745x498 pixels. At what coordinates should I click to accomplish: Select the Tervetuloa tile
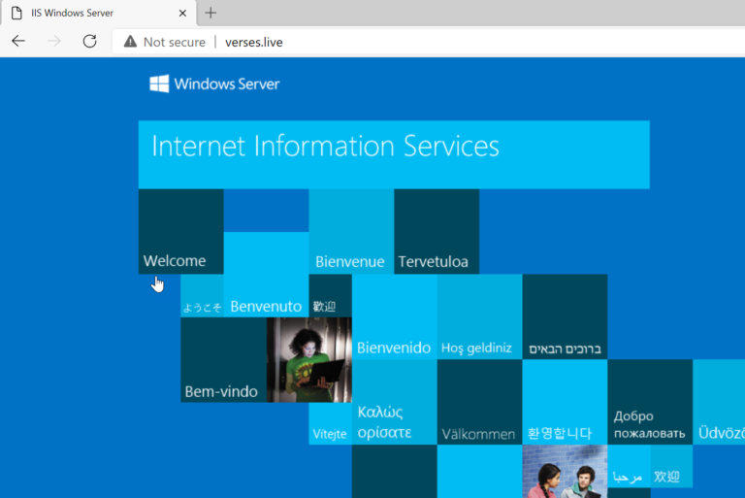click(436, 233)
